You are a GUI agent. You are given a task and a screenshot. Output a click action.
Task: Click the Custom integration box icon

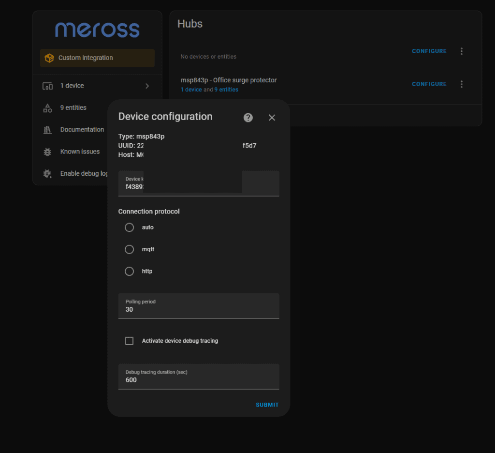(x=49, y=58)
